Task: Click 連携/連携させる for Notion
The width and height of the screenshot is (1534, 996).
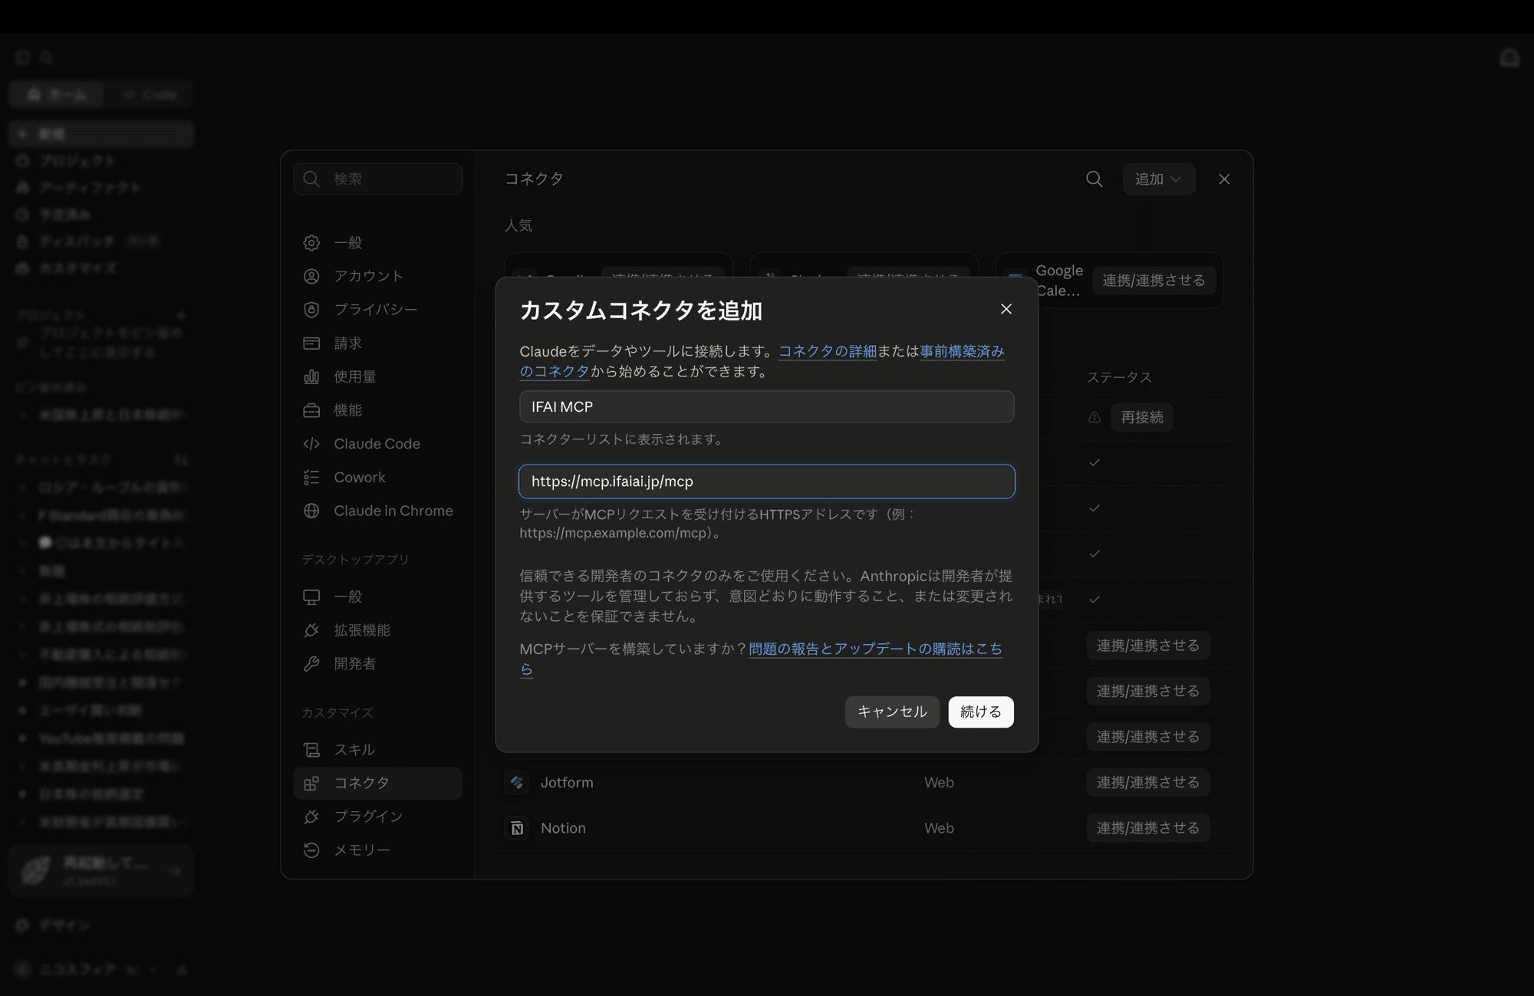Action: click(x=1147, y=828)
